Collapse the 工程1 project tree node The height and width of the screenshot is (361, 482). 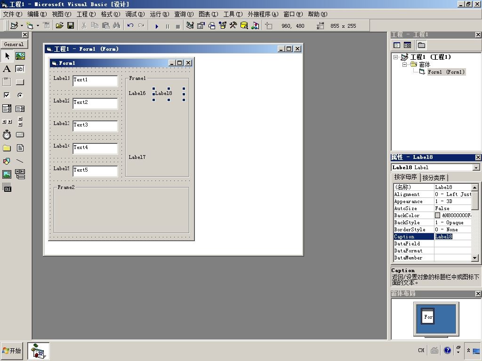tap(395, 57)
